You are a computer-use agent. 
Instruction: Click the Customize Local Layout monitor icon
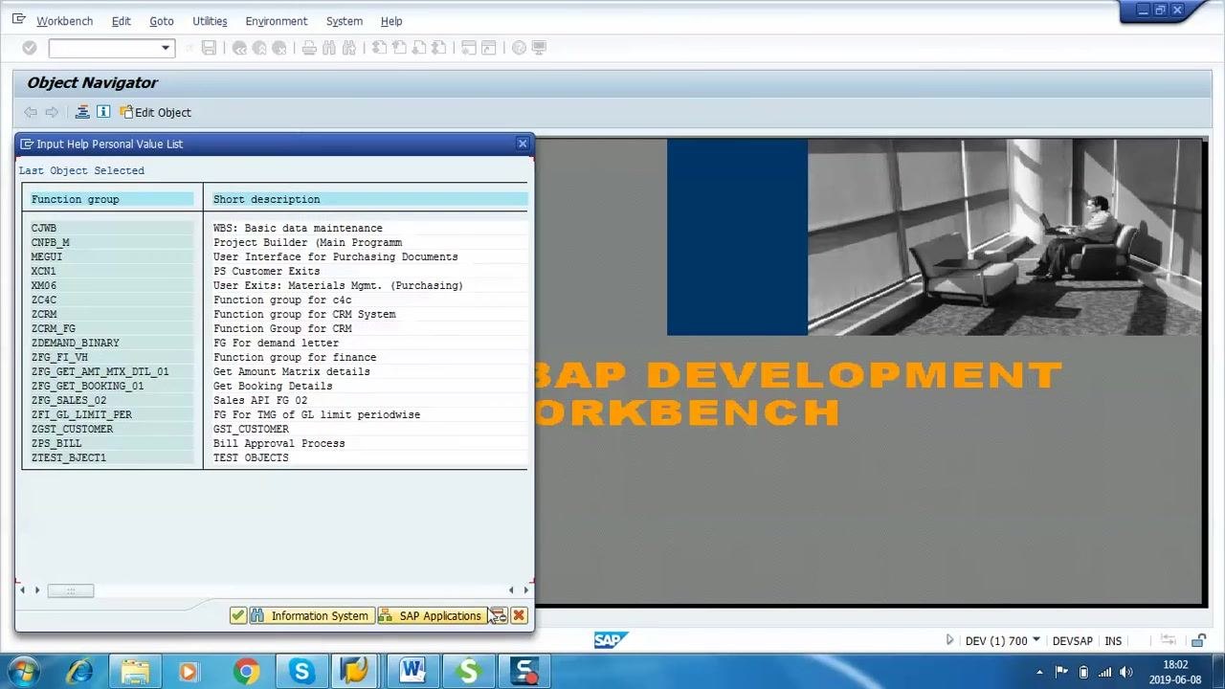(x=539, y=48)
